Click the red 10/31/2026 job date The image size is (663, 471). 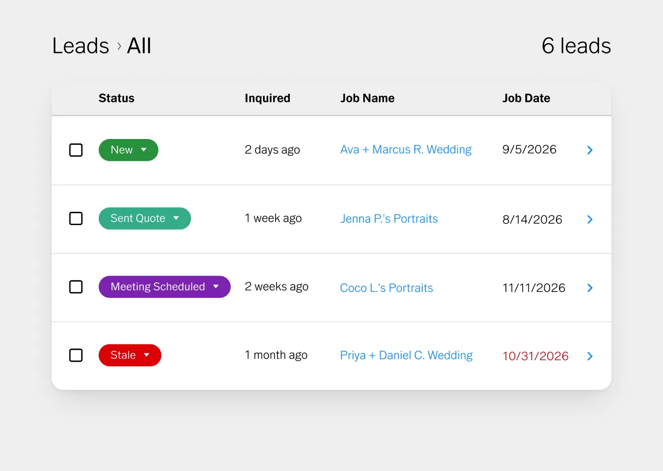pyautogui.click(x=536, y=356)
